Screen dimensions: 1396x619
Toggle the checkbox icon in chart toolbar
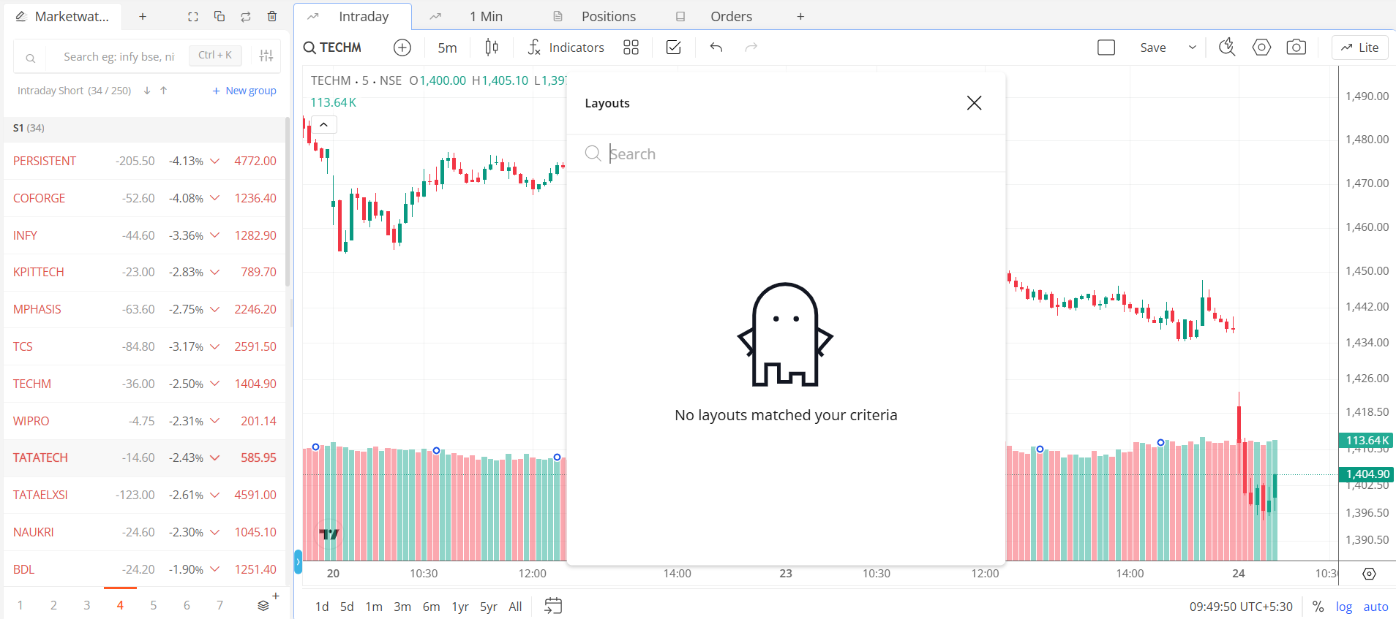pyautogui.click(x=673, y=48)
